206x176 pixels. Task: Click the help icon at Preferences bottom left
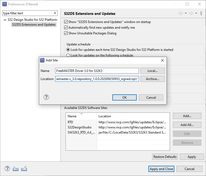[x=7, y=168]
